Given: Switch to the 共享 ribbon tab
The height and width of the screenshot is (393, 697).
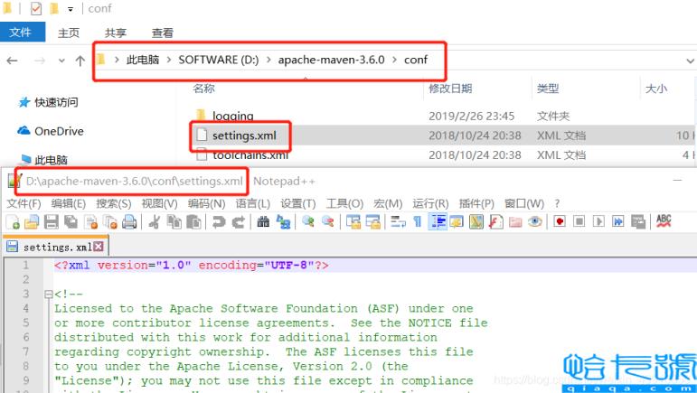Looking at the screenshot, I should [x=116, y=33].
